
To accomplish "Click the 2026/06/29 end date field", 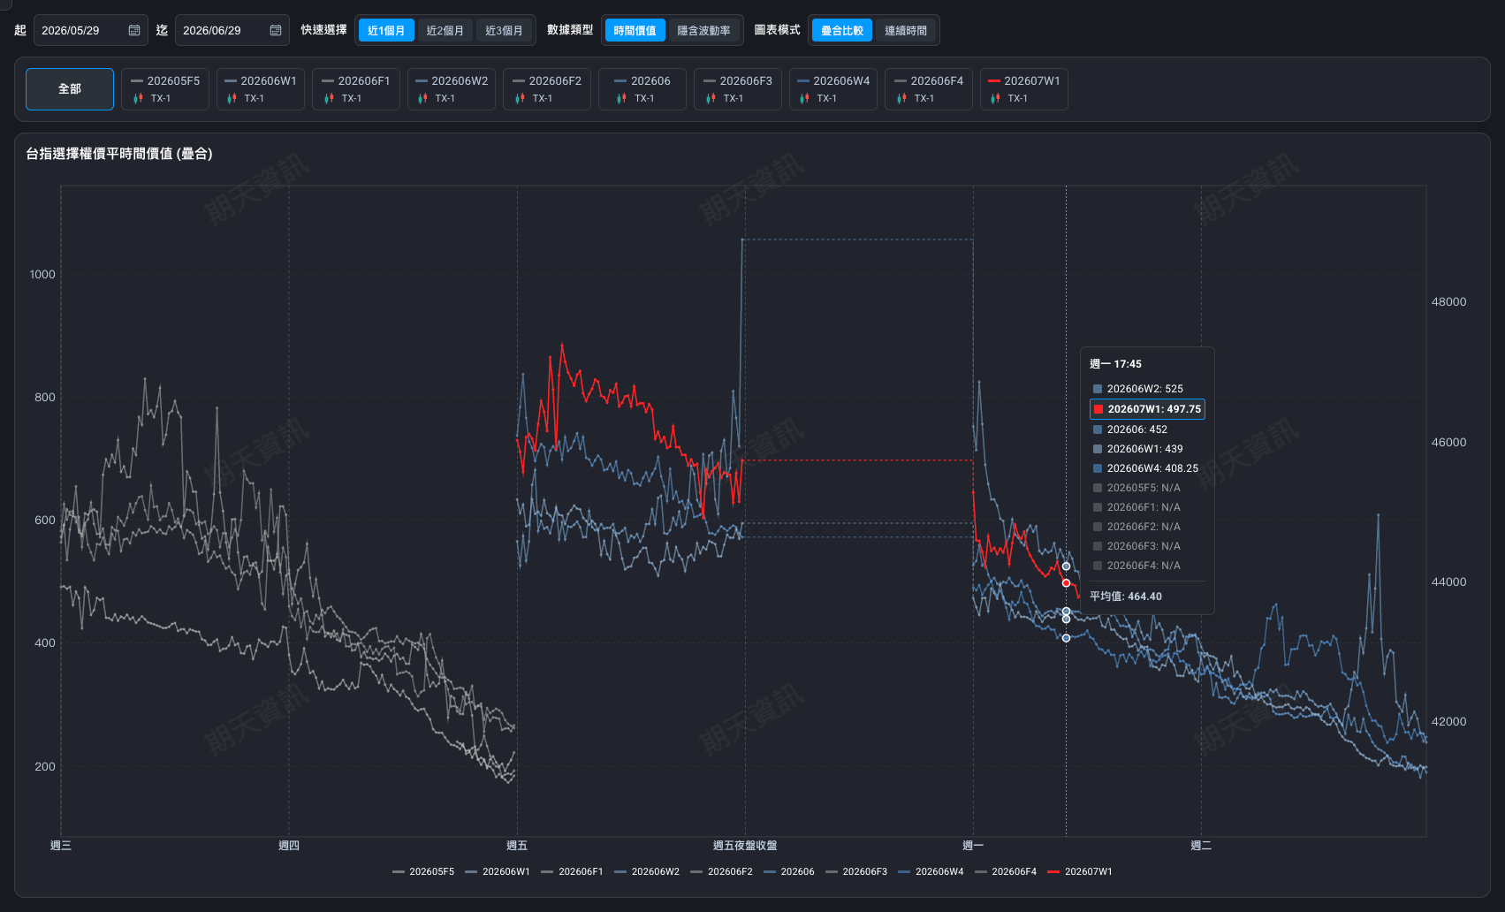I will [x=232, y=30].
